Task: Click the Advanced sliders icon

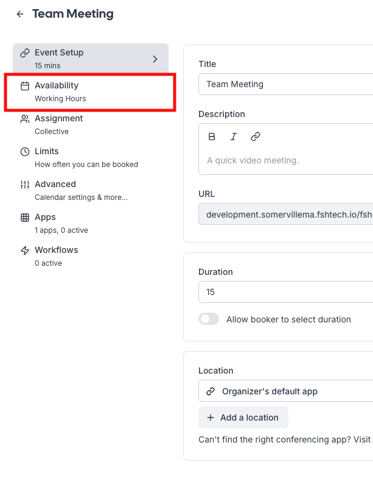Action: 25,185
